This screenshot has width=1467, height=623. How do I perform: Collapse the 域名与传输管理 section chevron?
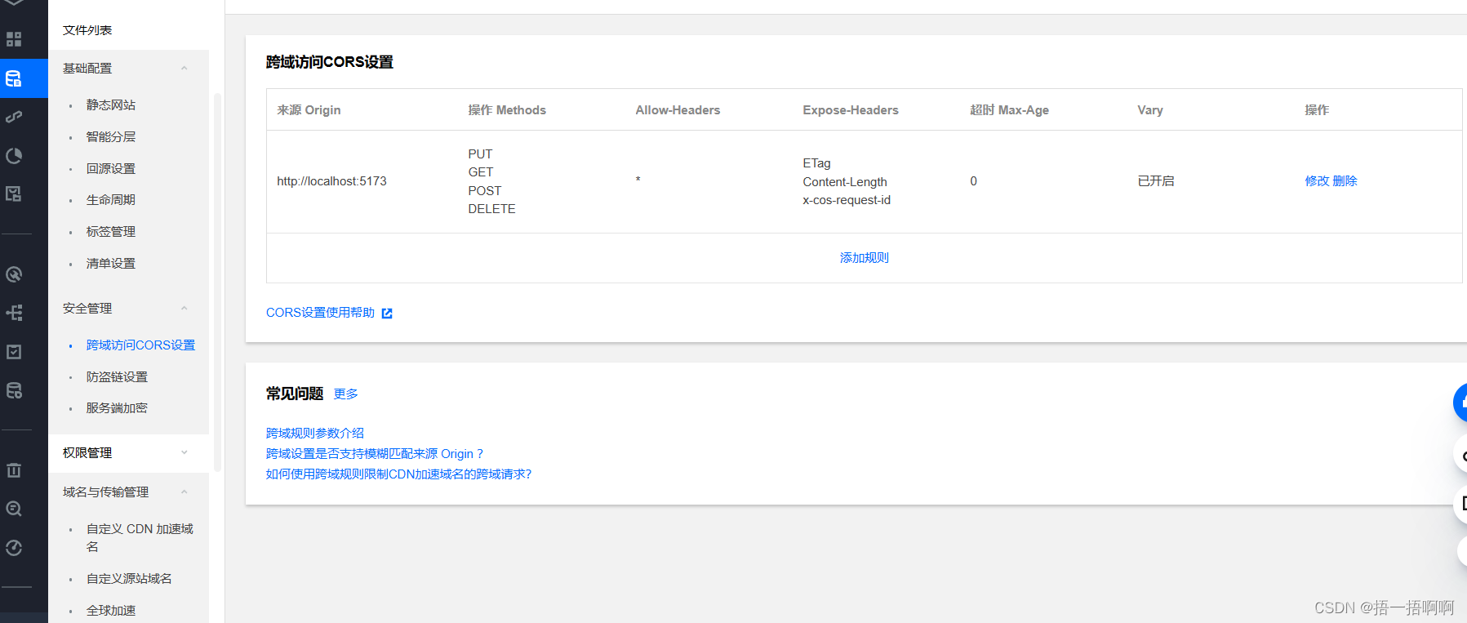point(184,492)
